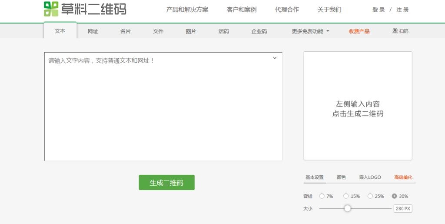
Task: Open the 嵌入LOGO settings tab
Action: [370, 177]
